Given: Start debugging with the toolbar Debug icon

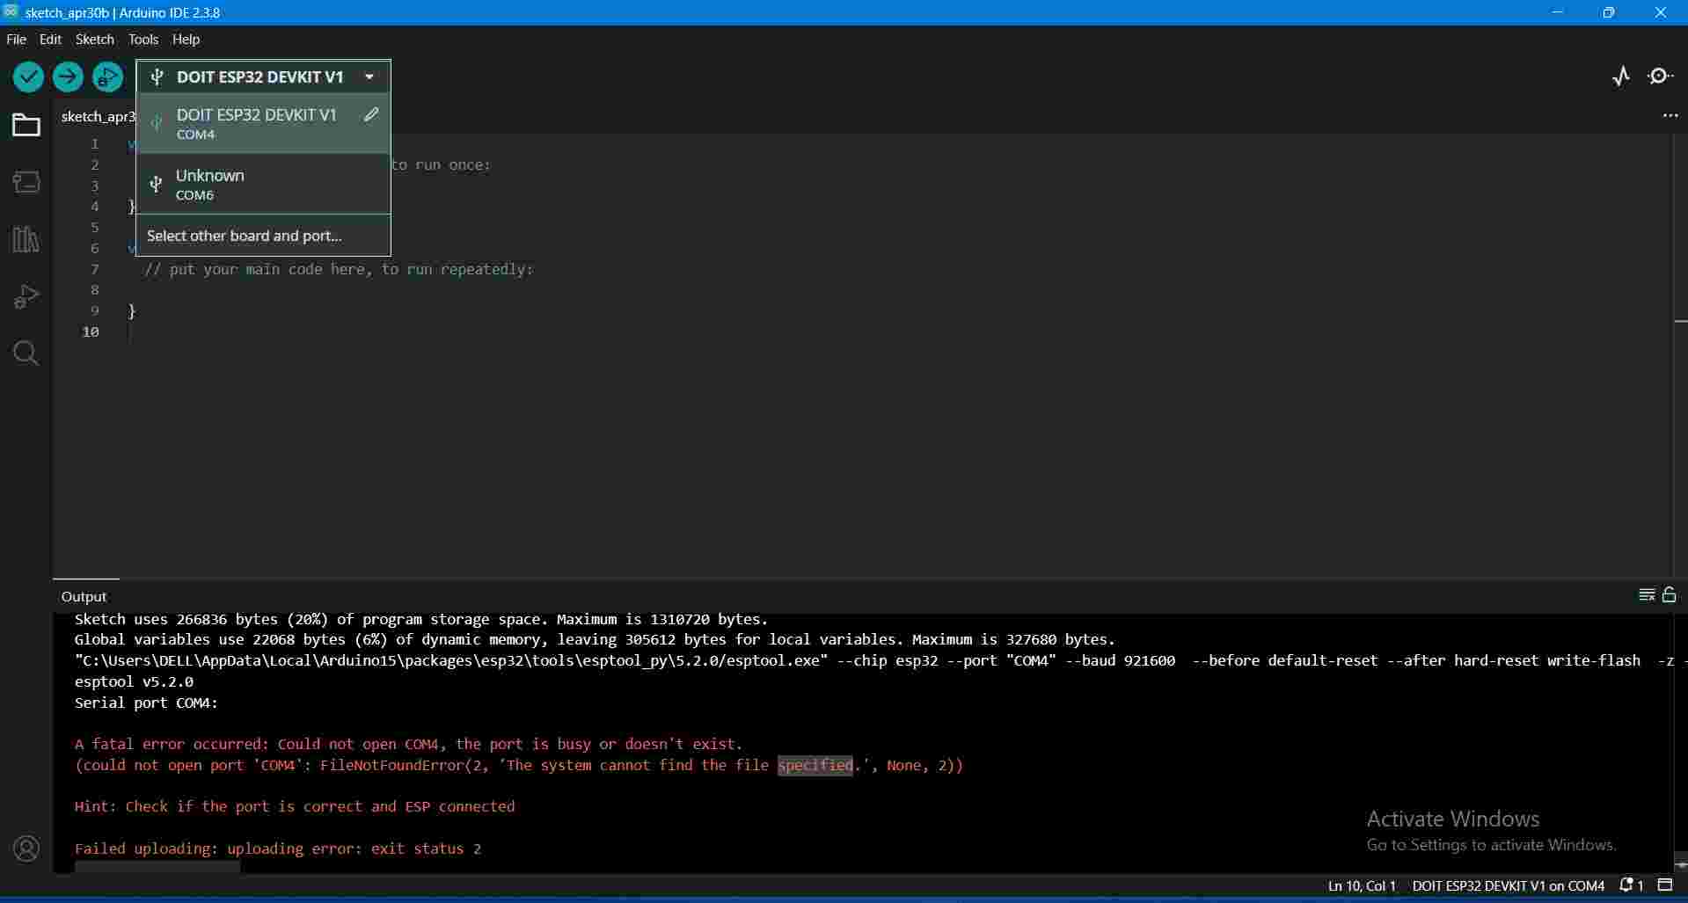Looking at the screenshot, I should [x=107, y=77].
